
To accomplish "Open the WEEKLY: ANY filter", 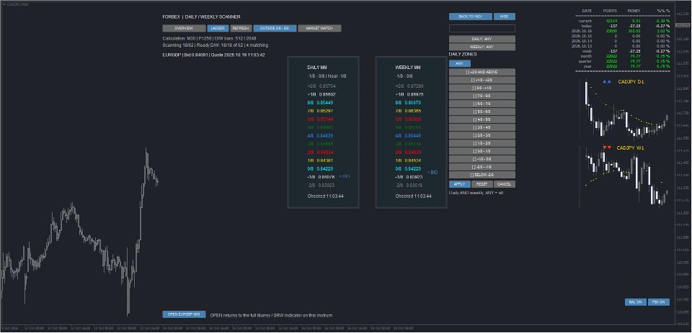I will [x=482, y=47].
